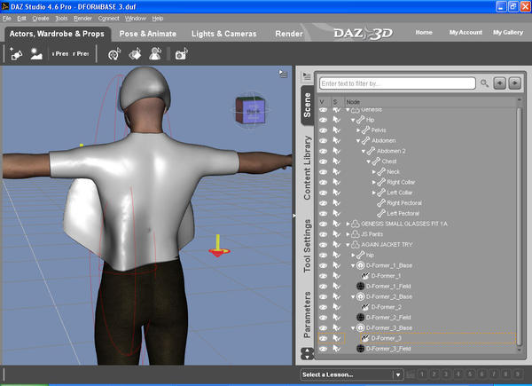Toggle visibility of the Pelvis node

pos(324,130)
